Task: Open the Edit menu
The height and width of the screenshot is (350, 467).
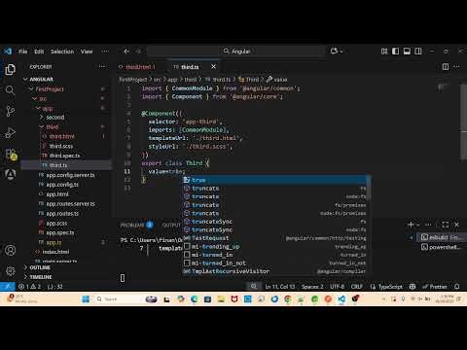Action: [x=39, y=52]
